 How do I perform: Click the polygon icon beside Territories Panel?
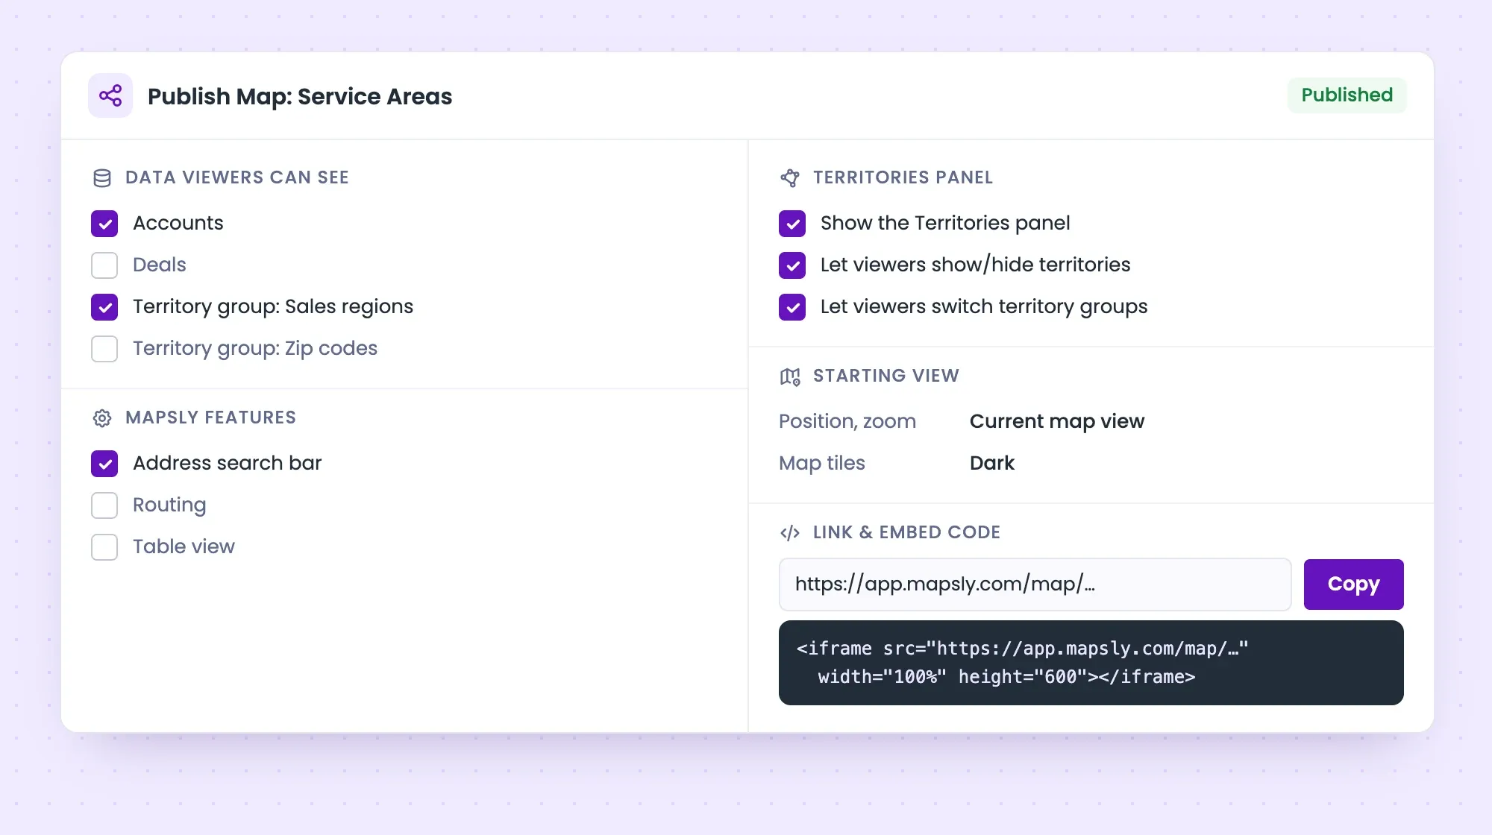[x=790, y=178]
